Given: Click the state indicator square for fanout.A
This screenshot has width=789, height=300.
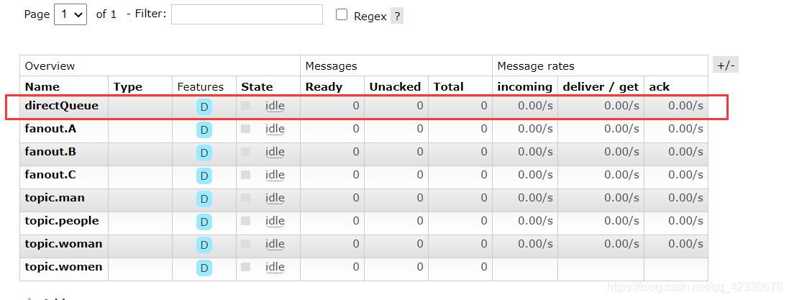Looking at the screenshot, I should click(245, 129).
